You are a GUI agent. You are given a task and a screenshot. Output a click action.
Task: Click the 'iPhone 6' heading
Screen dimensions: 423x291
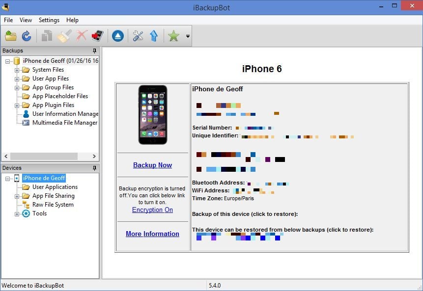[262, 69]
